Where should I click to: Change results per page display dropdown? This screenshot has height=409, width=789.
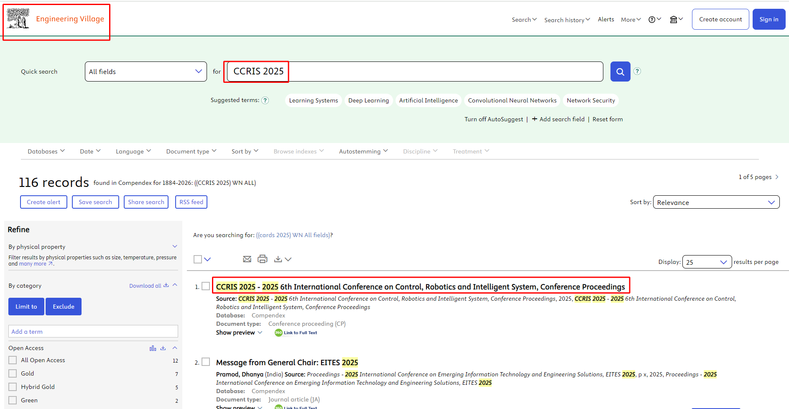pyautogui.click(x=707, y=262)
